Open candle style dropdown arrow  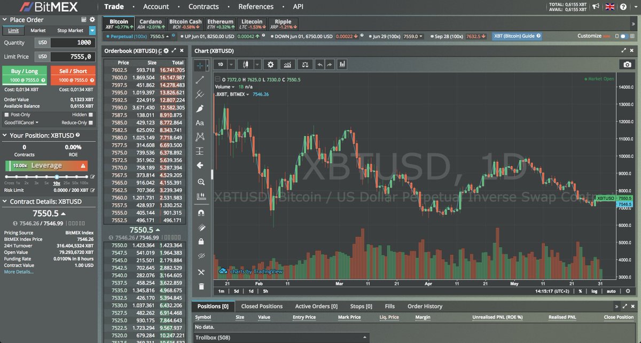coord(257,64)
